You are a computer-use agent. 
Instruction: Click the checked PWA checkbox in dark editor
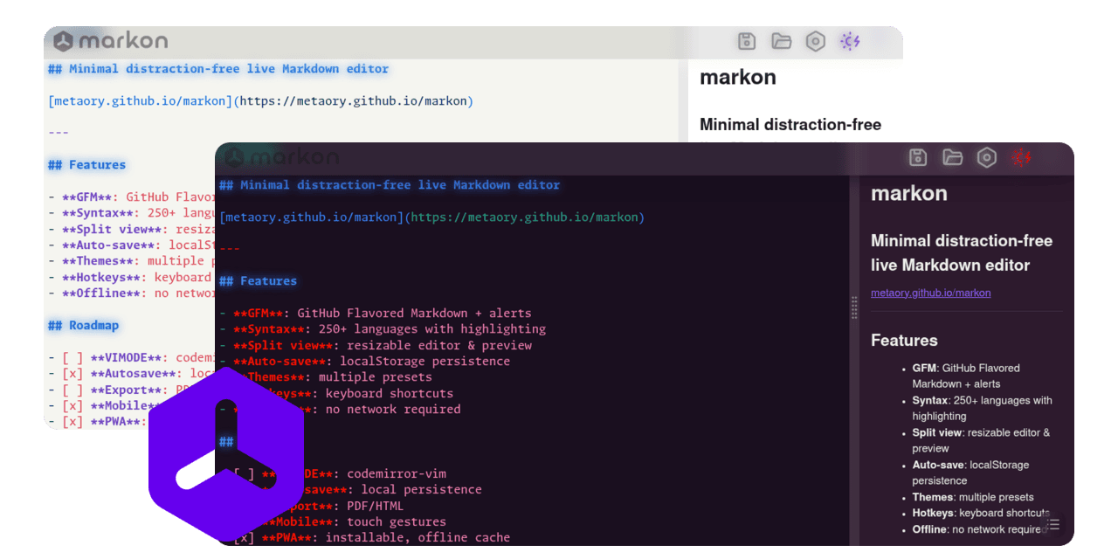(245, 538)
